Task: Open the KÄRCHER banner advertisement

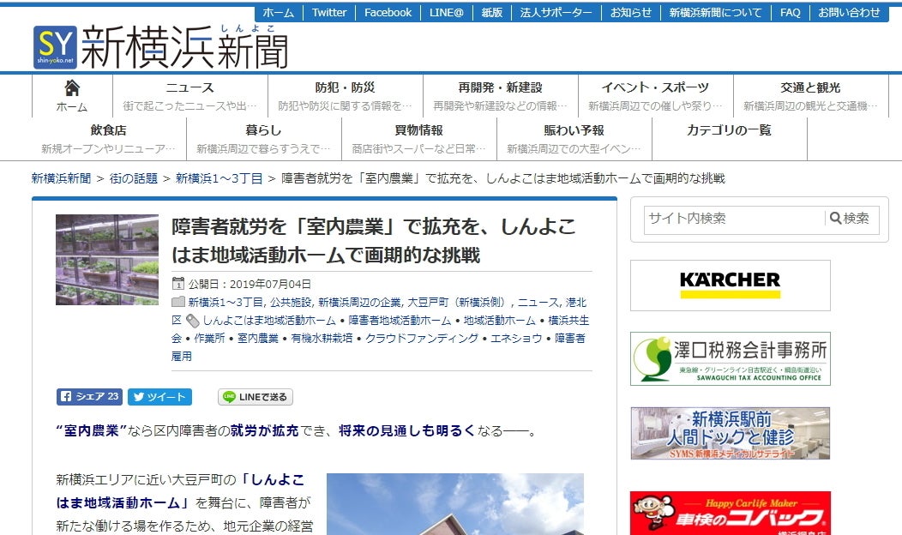Action: click(730, 285)
